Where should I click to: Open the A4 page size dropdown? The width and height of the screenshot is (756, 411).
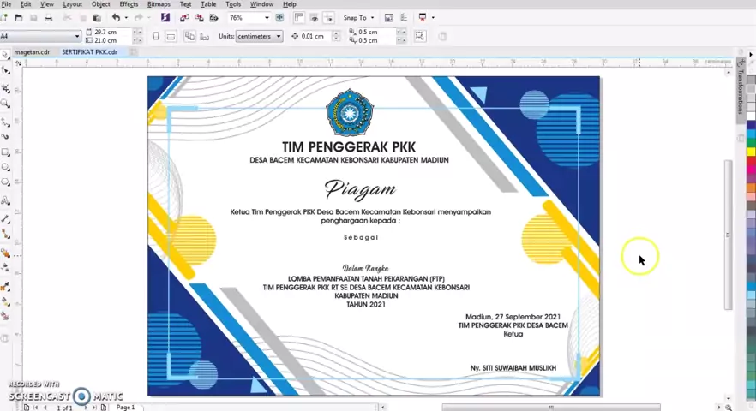[77, 36]
